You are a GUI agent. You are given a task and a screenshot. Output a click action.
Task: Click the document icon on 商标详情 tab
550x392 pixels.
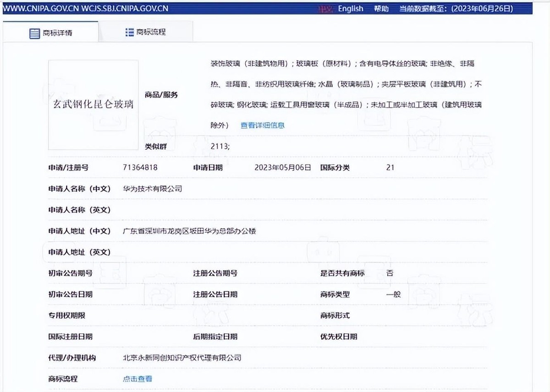[34, 33]
